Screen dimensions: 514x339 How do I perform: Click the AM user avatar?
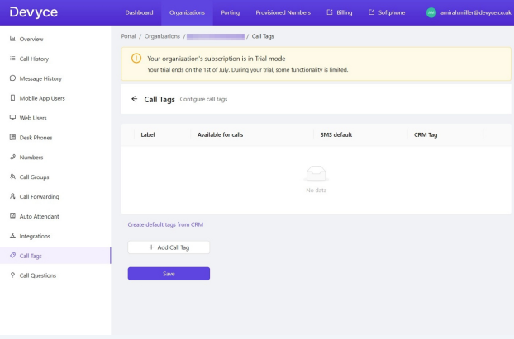431,12
